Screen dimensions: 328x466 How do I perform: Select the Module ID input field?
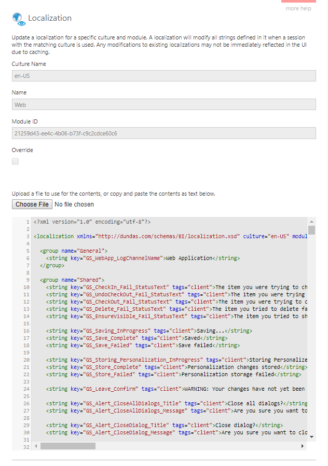tap(163, 133)
